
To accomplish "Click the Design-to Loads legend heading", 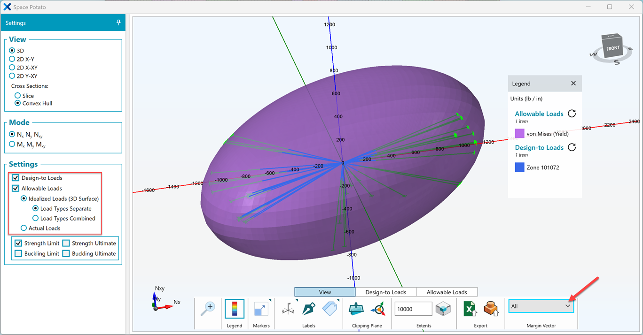I will point(539,147).
